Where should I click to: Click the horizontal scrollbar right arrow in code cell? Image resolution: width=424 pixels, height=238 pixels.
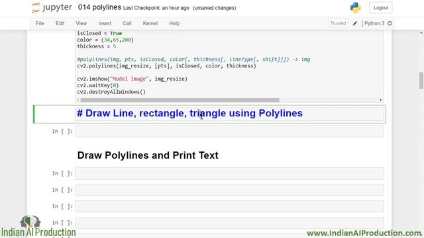point(380,100)
